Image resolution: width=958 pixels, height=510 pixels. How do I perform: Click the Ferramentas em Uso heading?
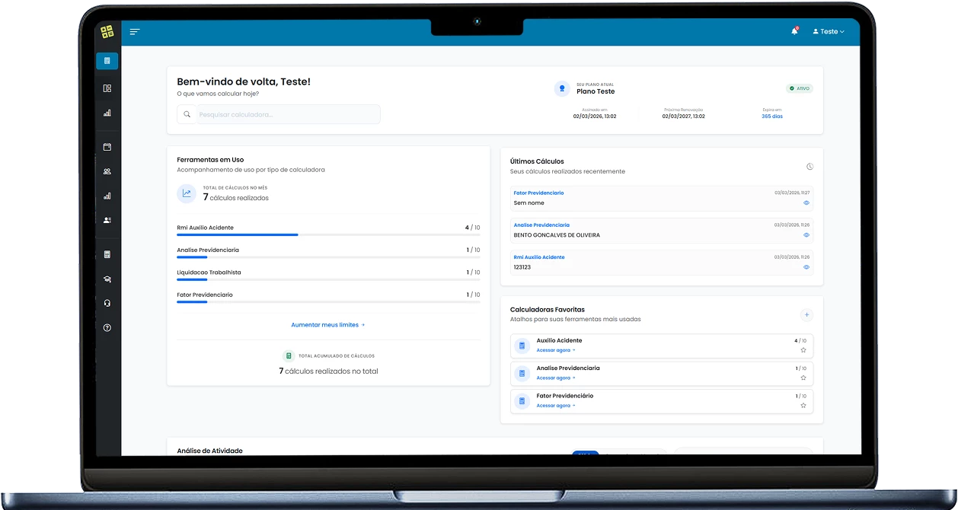[x=210, y=160]
